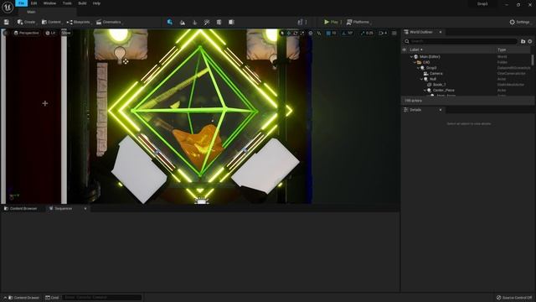The width and height of the screenshot is (536, 302).
Task: Open the Perspective view mode dropdown
Action: (x=26, y=33)
